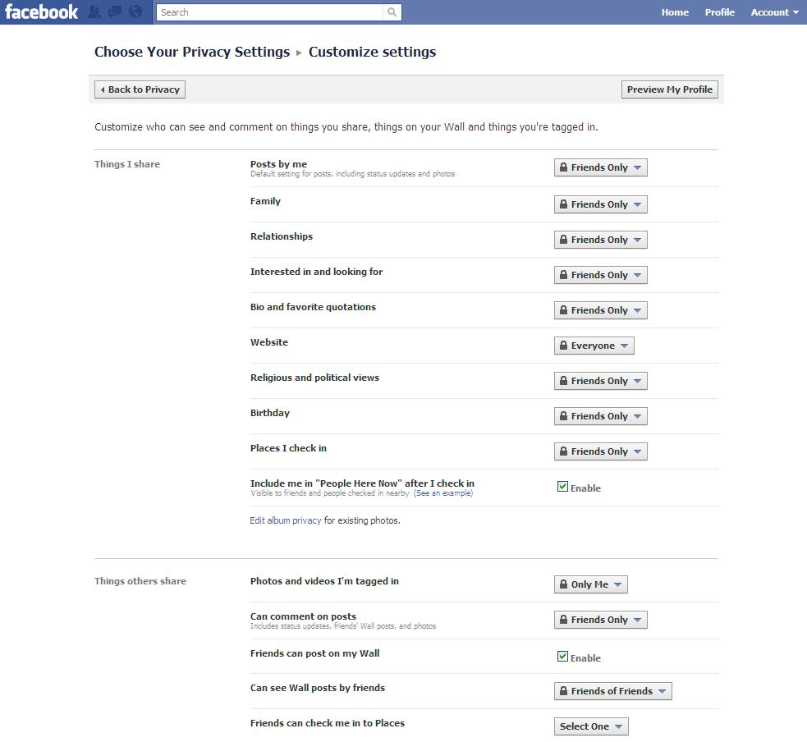Image resolution: width=807 pixels, height=742 pixels.
Task: Toggle "People Here Now" Enable checkbox
Action: click(562, 486)
